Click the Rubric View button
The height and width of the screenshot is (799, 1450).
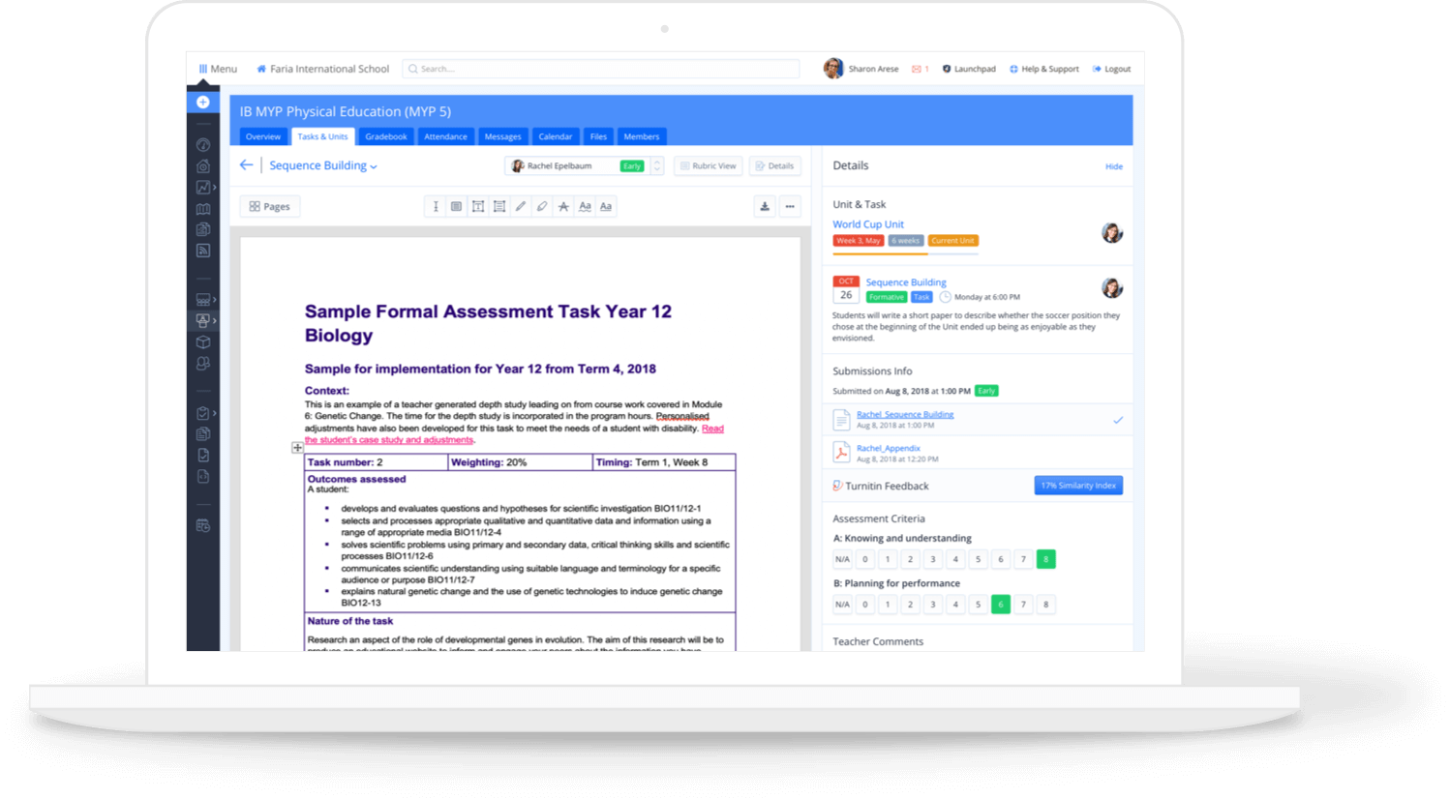click(x=709, y=166)
